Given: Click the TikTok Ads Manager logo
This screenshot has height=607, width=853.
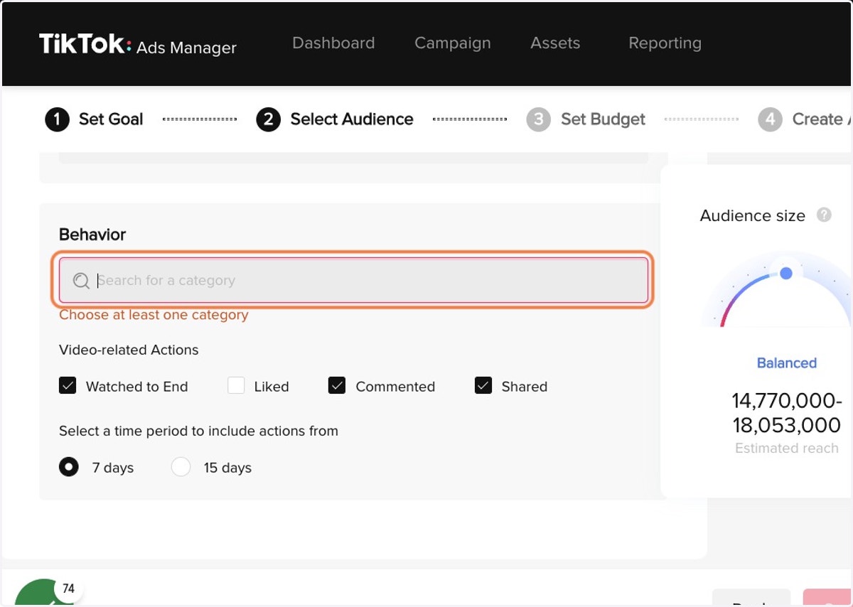Looking at the screenshot, I should [x=138, y=44].
